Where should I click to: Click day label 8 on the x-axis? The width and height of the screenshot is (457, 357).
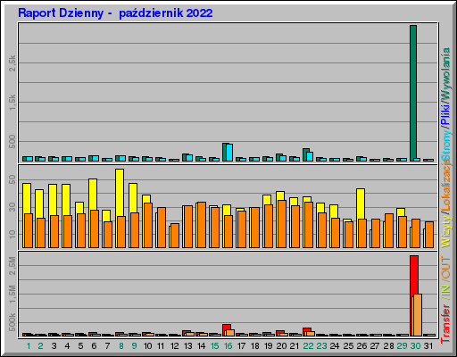[x=121, y=346]
